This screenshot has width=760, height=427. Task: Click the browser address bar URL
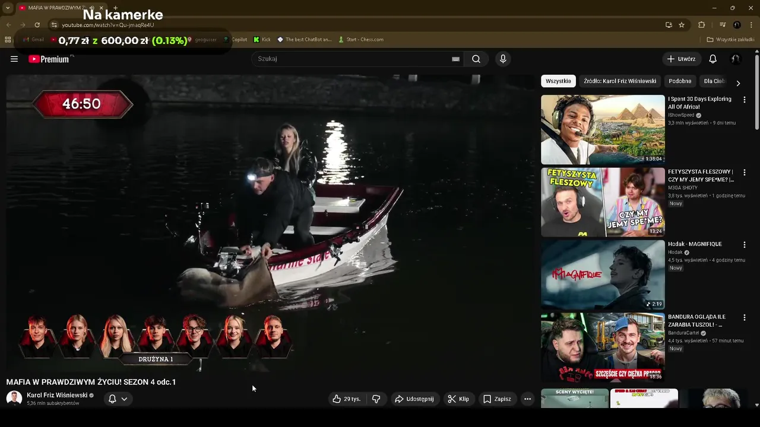(x=108, y=25)
